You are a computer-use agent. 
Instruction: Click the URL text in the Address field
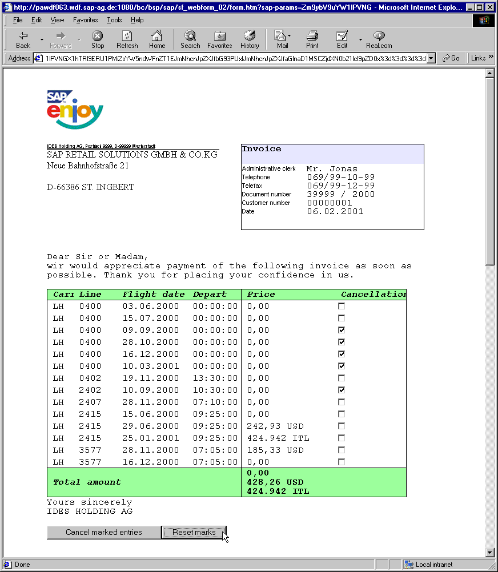click(235, 58)
